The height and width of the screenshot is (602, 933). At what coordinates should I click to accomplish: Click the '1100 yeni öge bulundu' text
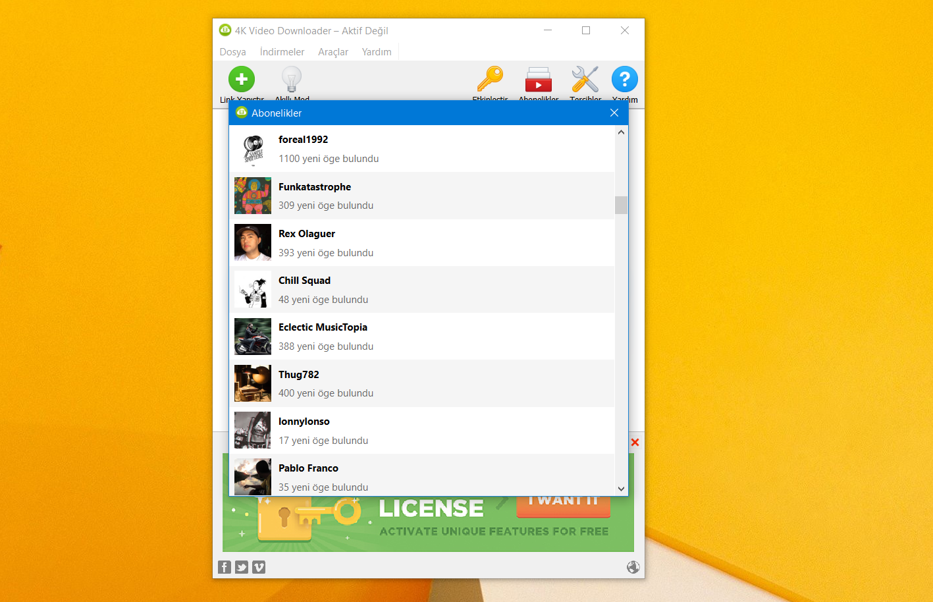329,159
